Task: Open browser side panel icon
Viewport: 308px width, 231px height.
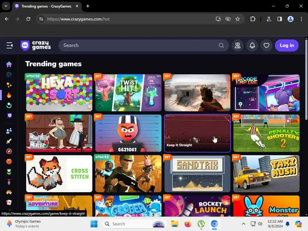Action: tap(279, 19)
